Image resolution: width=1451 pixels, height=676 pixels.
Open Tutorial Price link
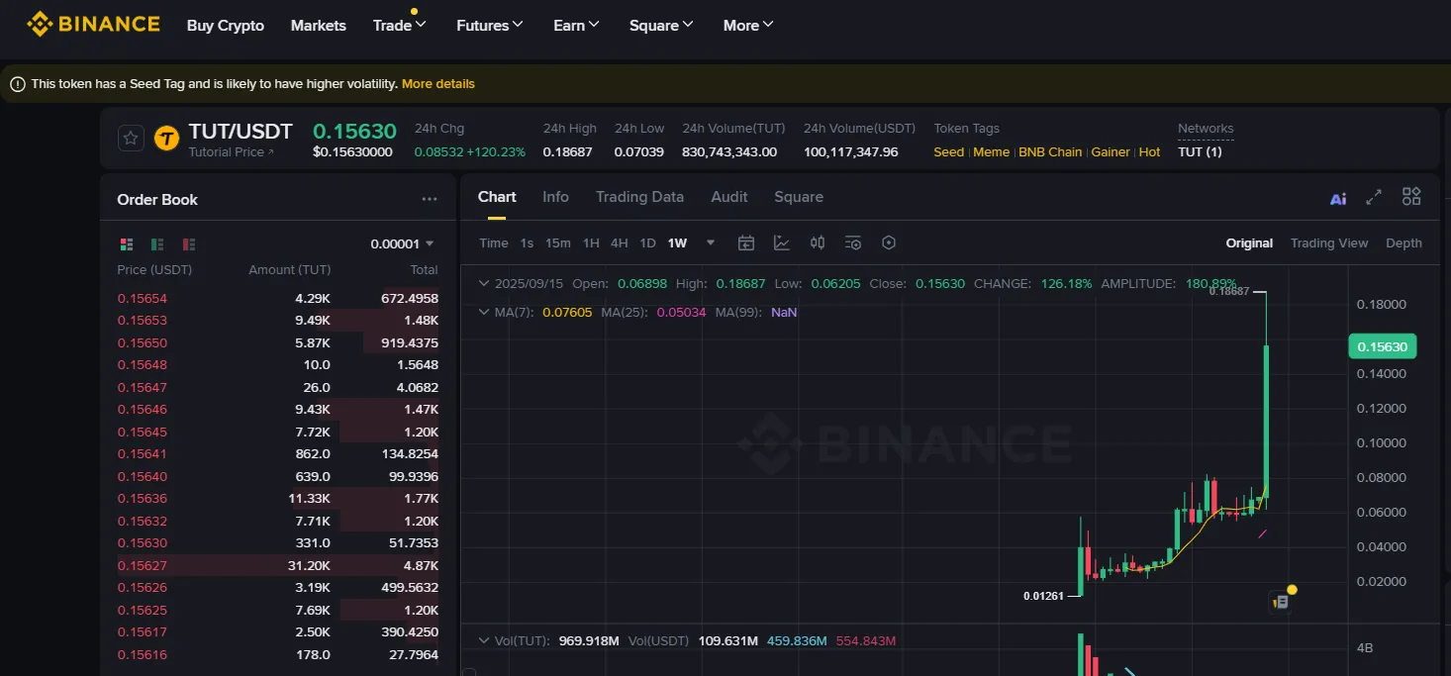232,152
